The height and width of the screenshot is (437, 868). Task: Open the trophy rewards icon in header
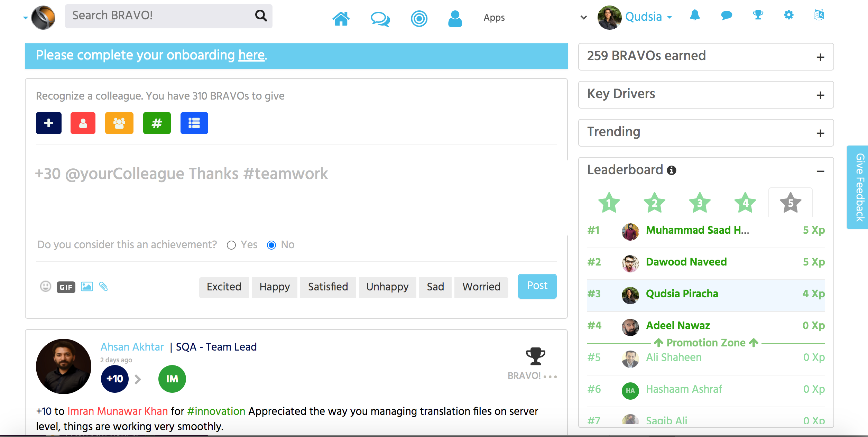tap(758, 15)
